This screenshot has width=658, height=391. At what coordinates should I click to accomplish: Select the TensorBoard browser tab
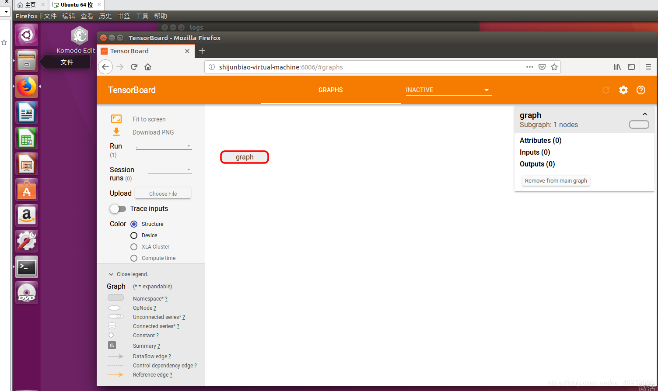pos(145,51)
